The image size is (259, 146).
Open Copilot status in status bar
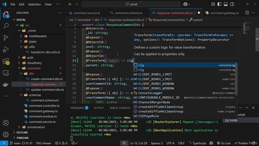(211, 143)
